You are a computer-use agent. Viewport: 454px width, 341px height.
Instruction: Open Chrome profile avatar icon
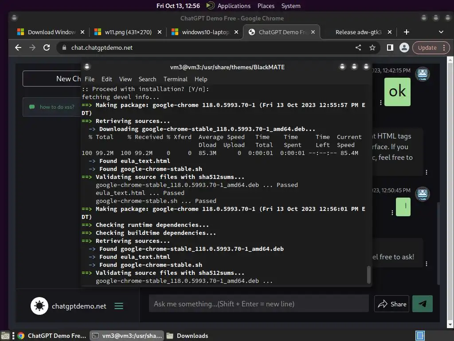(404, 48)
